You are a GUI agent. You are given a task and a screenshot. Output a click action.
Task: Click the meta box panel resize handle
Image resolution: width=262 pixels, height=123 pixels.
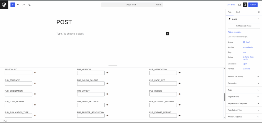click(x=113, y=65)
